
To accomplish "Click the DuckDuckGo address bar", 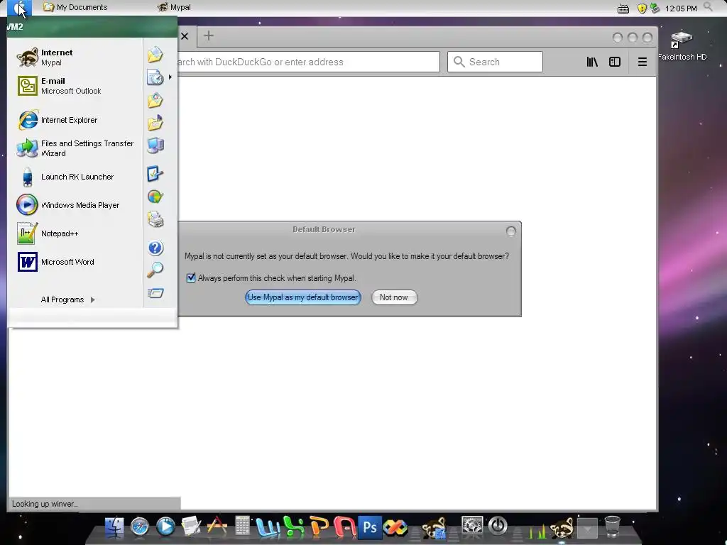I will click(308, 62).
